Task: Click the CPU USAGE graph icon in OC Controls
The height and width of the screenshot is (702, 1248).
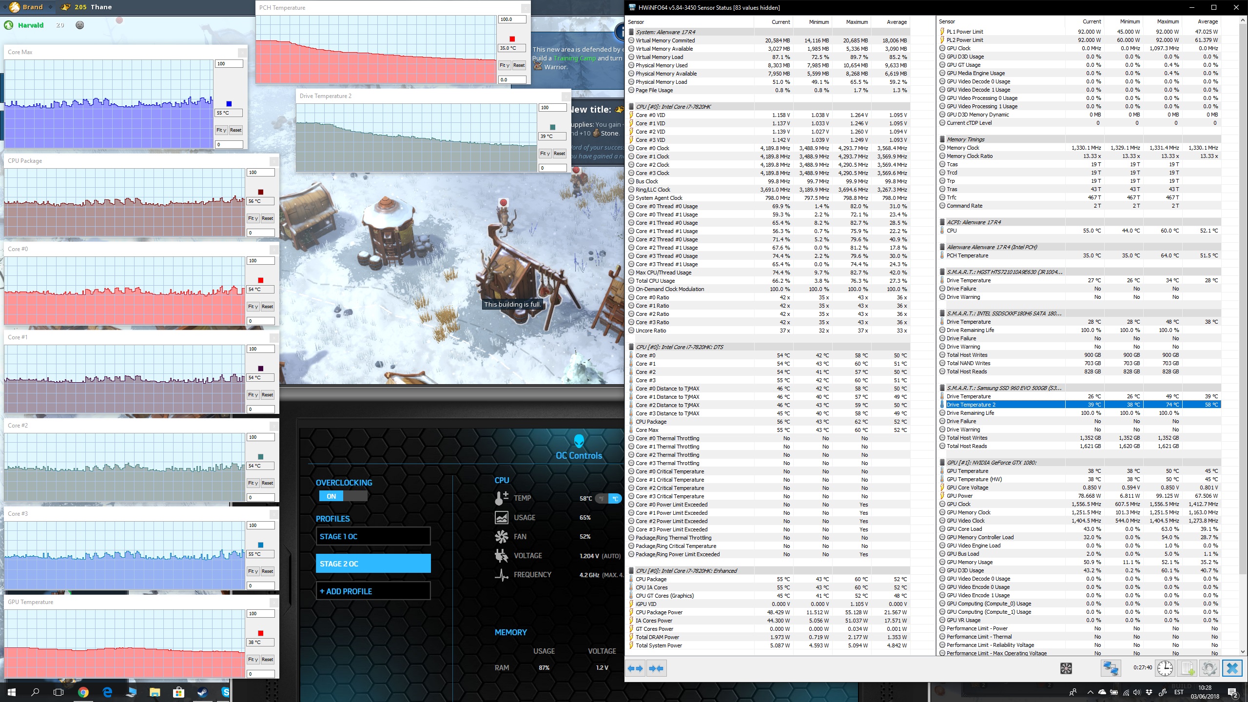Action: [x=502, y=517]
